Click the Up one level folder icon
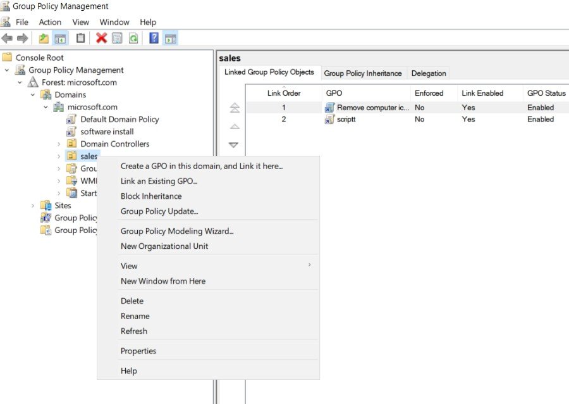The image size is (569, 404). 44,38
